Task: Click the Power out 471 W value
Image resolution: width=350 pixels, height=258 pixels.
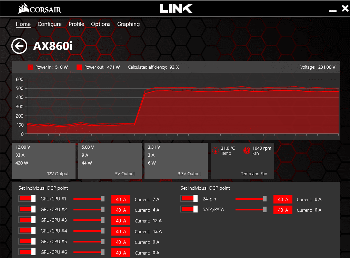Action: pyautogui.click(x=113, y=67)
